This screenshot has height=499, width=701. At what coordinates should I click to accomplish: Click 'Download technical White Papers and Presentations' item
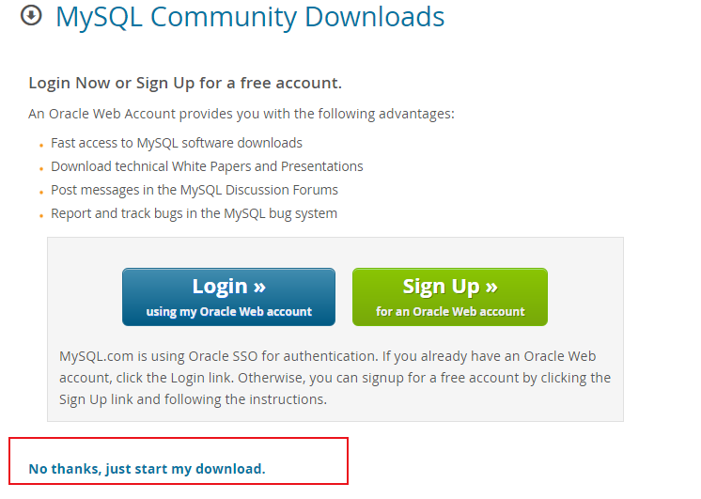pyautogui.click(x=207, y=166)
